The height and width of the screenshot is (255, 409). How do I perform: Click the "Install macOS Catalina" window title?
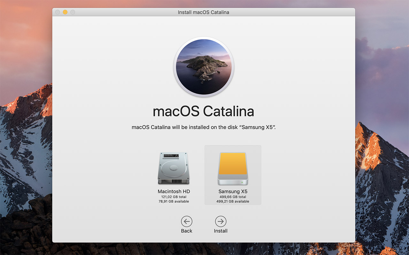(x=204, y=12)
